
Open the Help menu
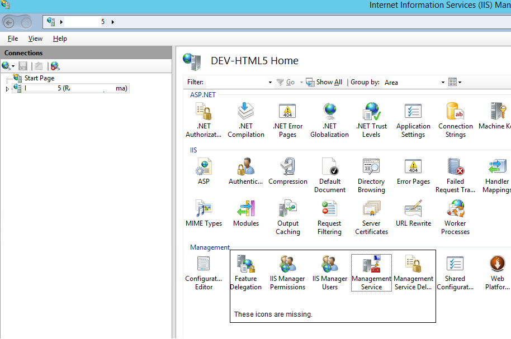60,38
